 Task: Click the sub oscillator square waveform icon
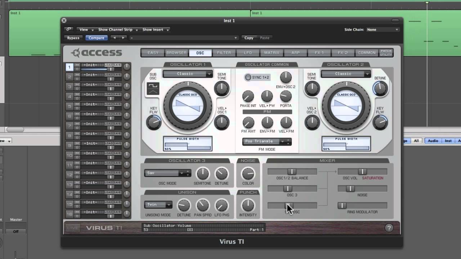coord(153,86)
